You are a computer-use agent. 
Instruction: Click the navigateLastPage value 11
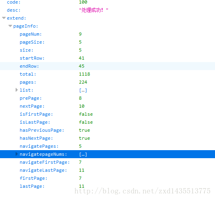pos(82,170)
